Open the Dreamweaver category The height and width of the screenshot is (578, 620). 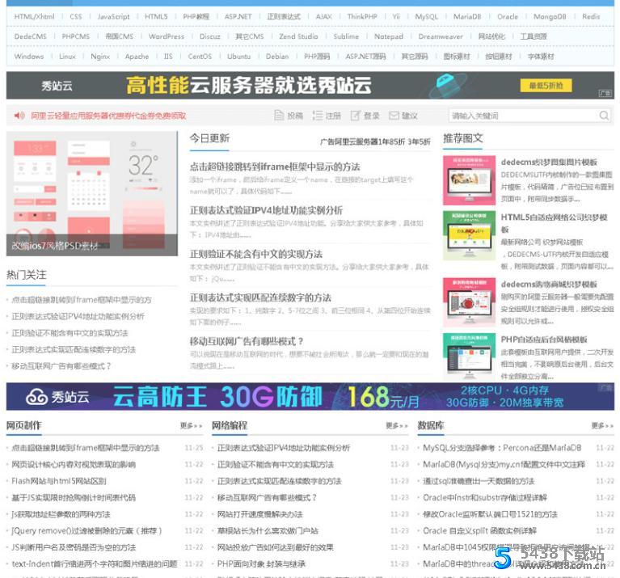tap(441, 36)
